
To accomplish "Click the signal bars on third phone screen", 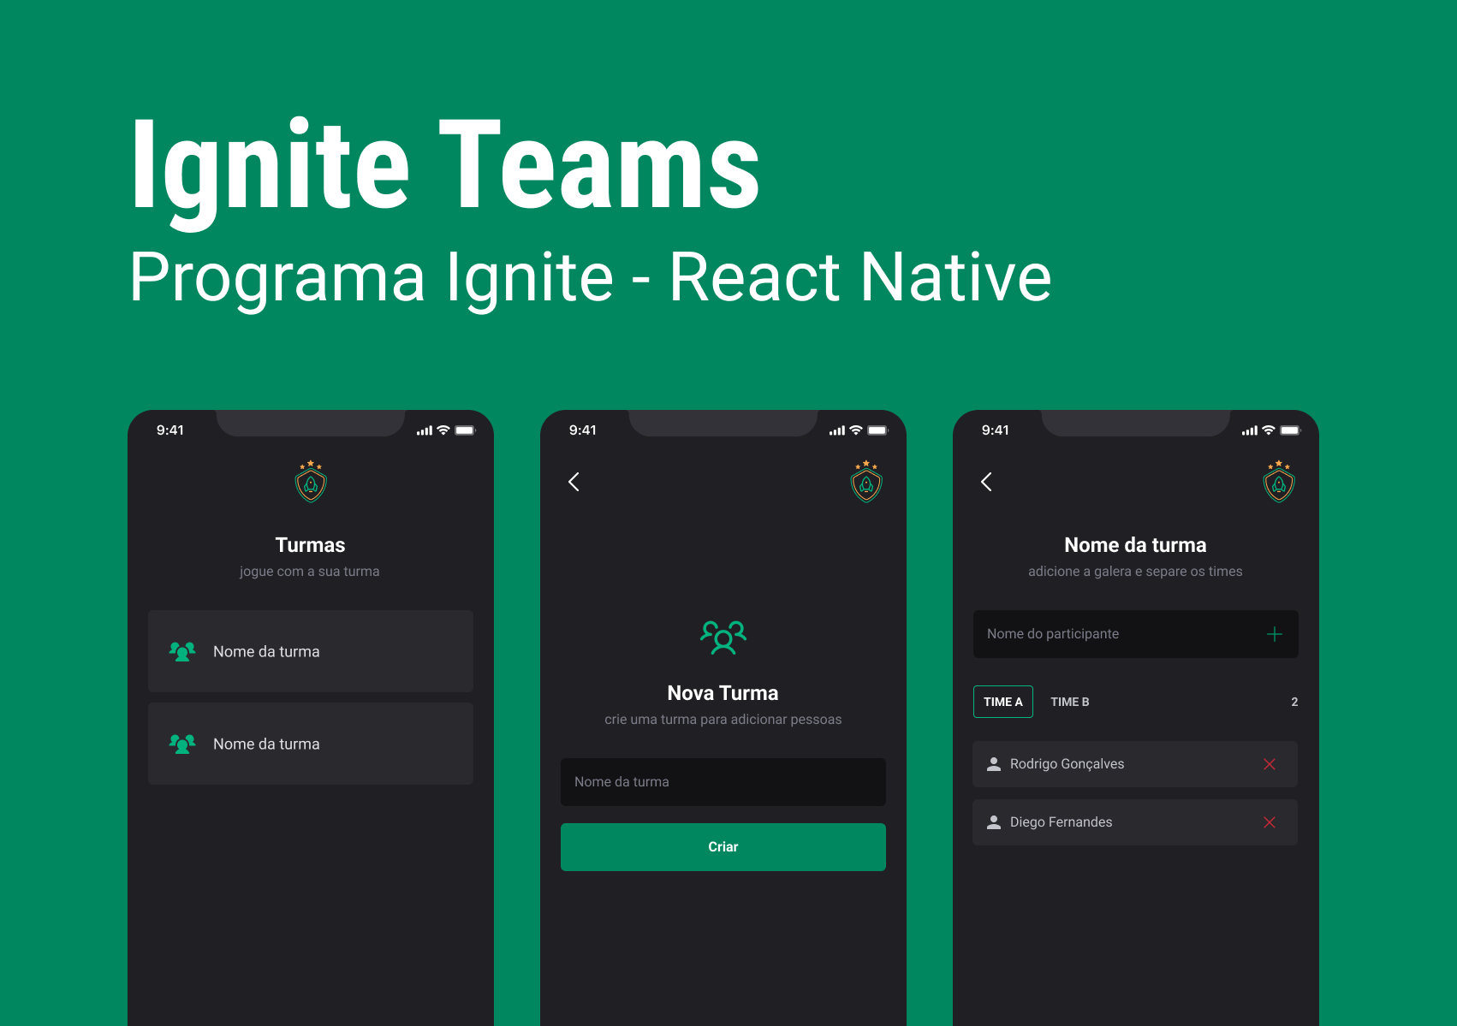I will click(x=1250, y=430).
